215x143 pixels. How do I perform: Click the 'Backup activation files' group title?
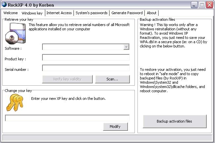click(x=157, y=19)
